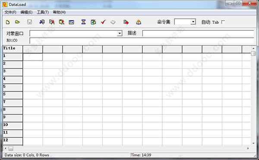Expand the 对象窗口 dropdown list

[x=120, y=33]
